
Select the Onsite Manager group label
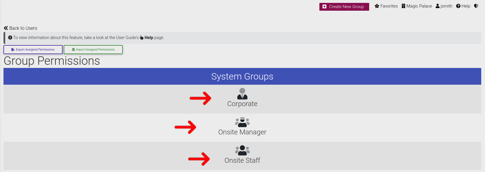tap(242, 132)
